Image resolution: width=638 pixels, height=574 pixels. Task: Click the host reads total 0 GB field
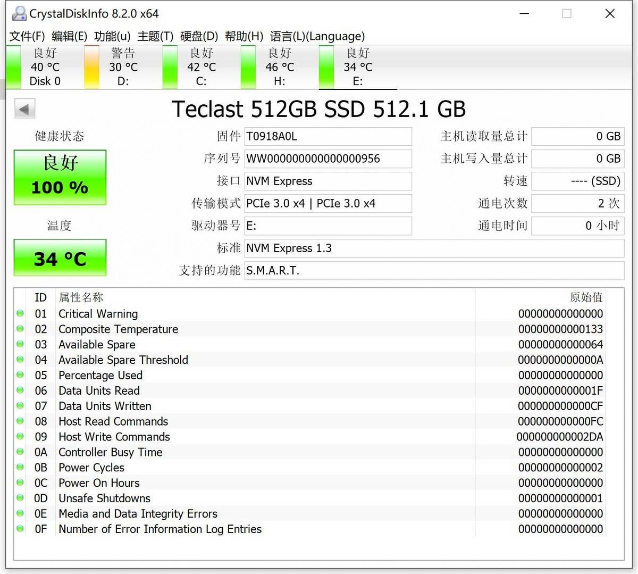(x=578, y=136)
